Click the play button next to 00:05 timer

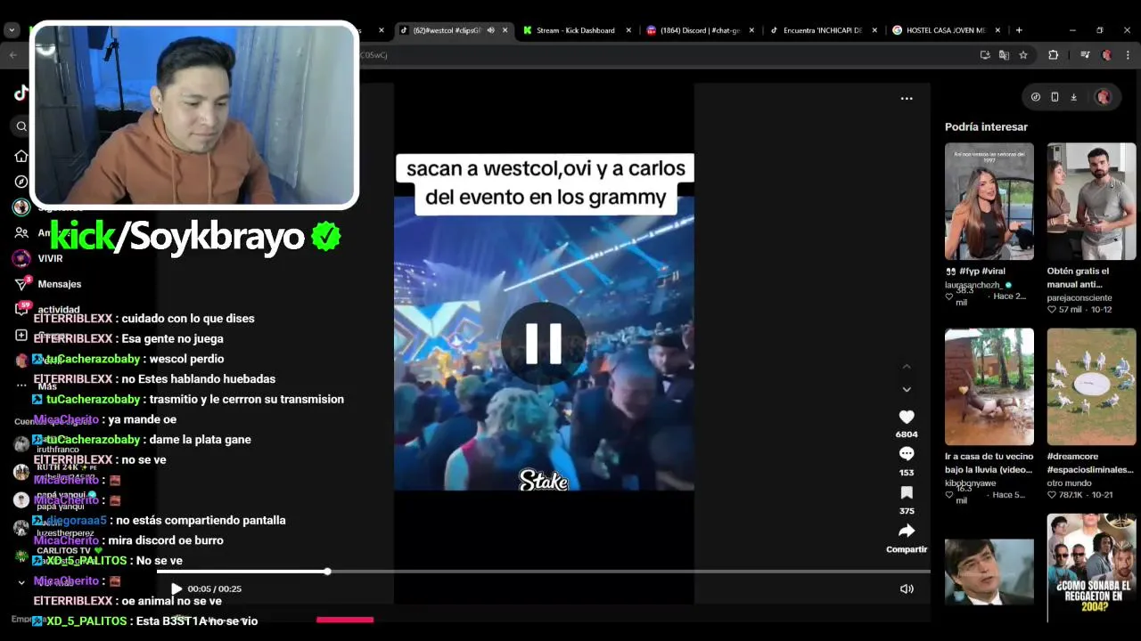pos(176,588)
